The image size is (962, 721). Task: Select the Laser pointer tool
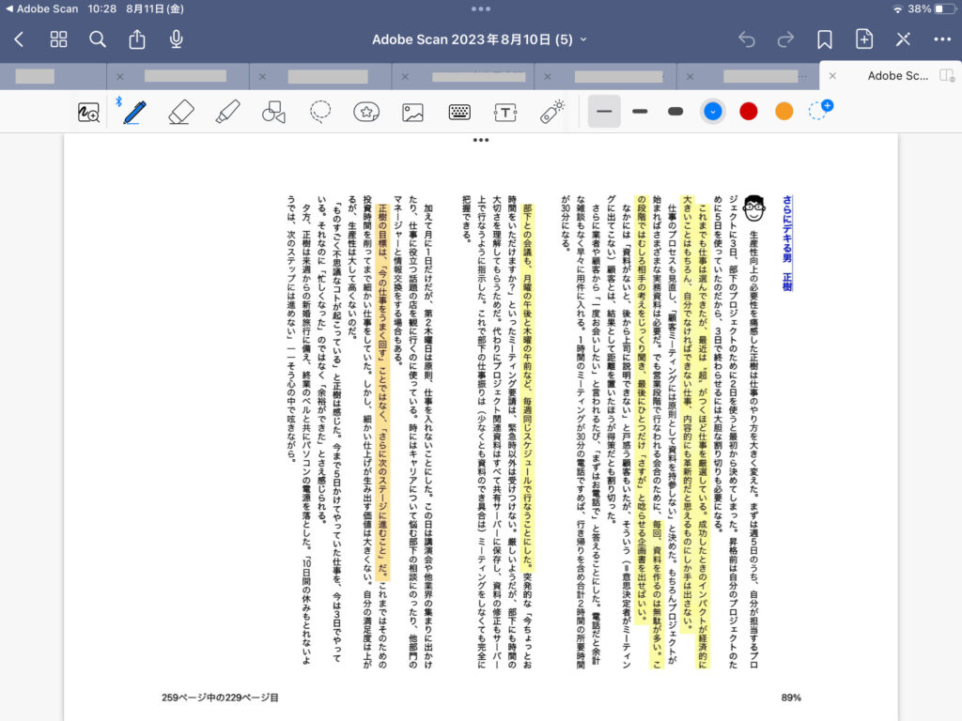552,112
